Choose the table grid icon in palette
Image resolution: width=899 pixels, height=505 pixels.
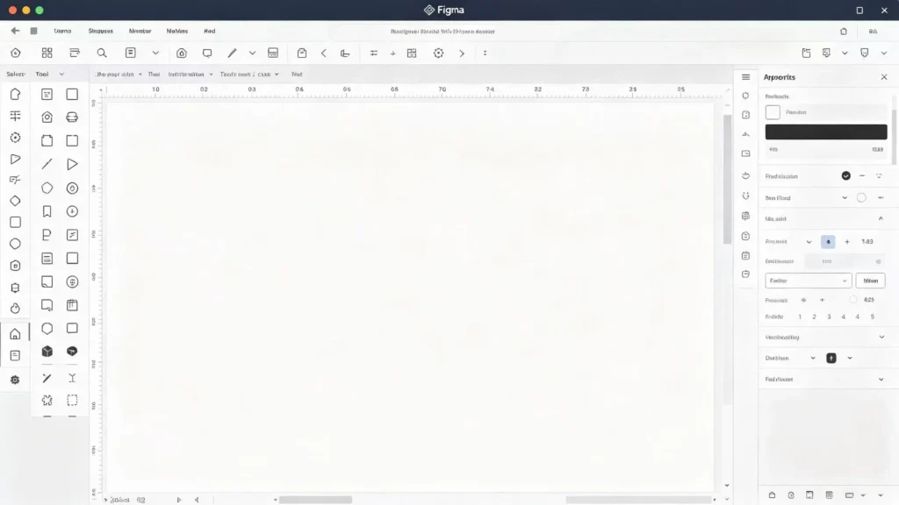(x=72, y=305)
